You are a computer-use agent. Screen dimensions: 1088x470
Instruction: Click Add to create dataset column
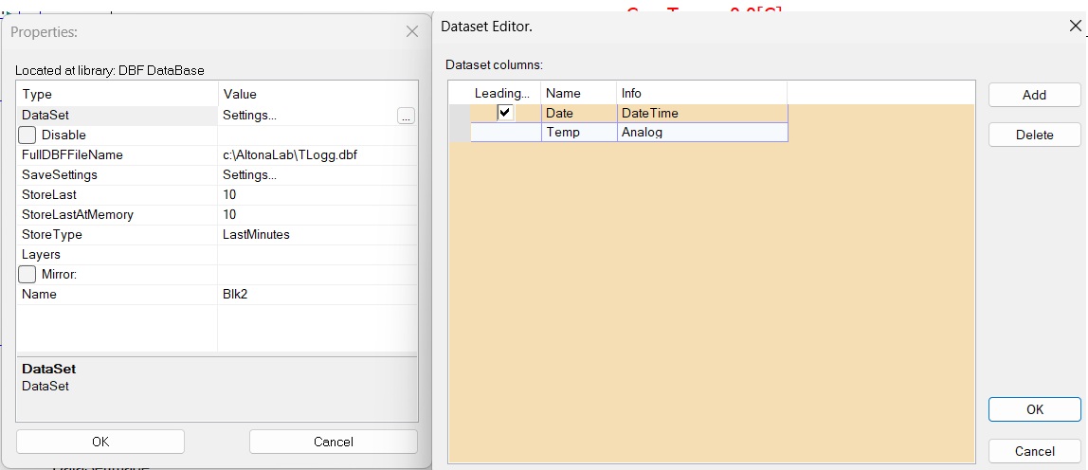tap(1034, 95)
